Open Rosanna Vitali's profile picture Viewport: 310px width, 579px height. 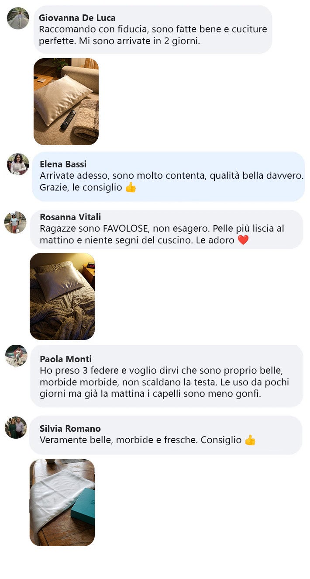15,222
